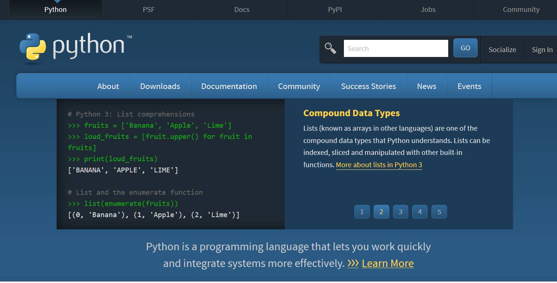Image resolution: width=557 pixels, height=283 pixels.
Task: Click the "[(0, 'Banana'), (1, 'Apple'), (2, 'Lime')]" output
Action: [x=154, y=215]
